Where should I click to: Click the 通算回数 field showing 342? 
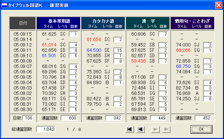point(113,118)
